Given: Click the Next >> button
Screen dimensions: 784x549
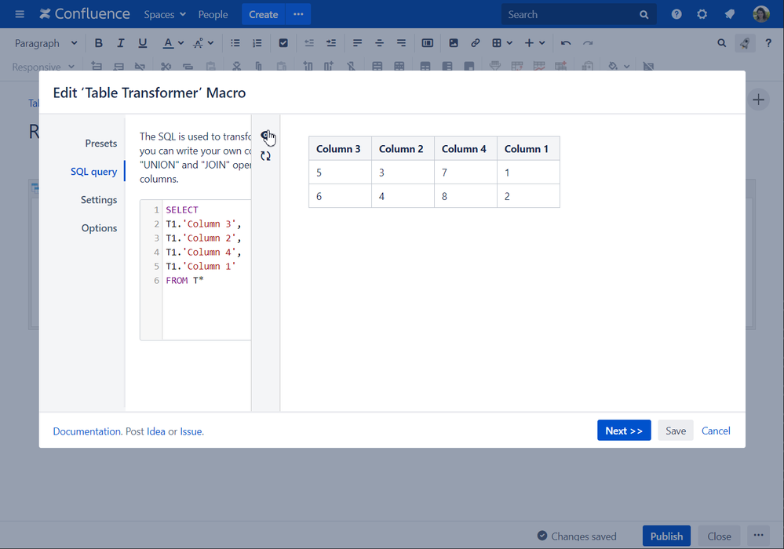Looking at the screenshot, I should (x=623, y=431).
